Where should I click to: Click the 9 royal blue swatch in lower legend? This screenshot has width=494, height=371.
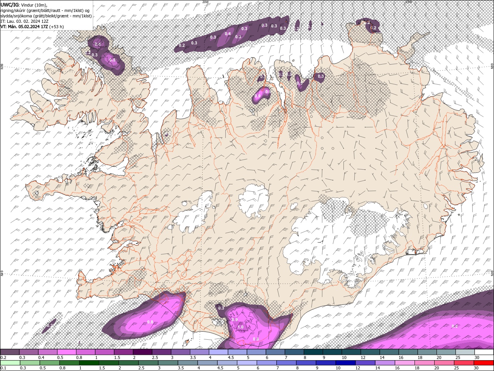coord(326,363)
